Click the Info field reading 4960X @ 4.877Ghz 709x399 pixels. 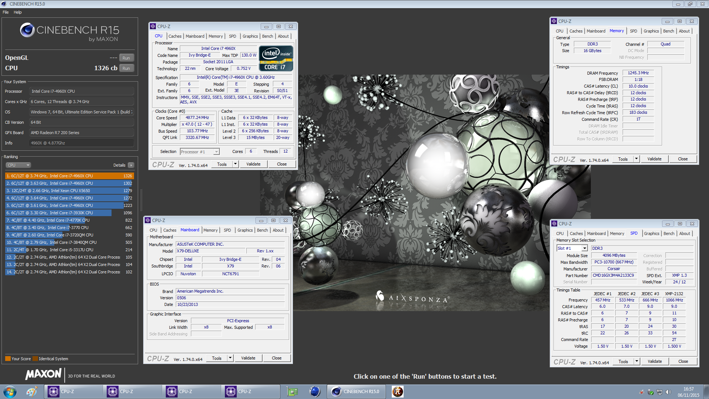point(81,143)
